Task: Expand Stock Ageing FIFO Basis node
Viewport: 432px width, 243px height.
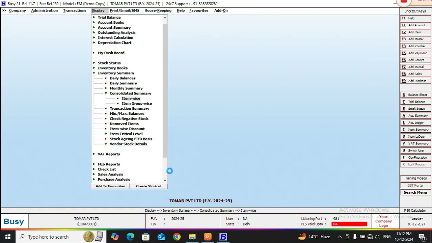Action: 106,139
